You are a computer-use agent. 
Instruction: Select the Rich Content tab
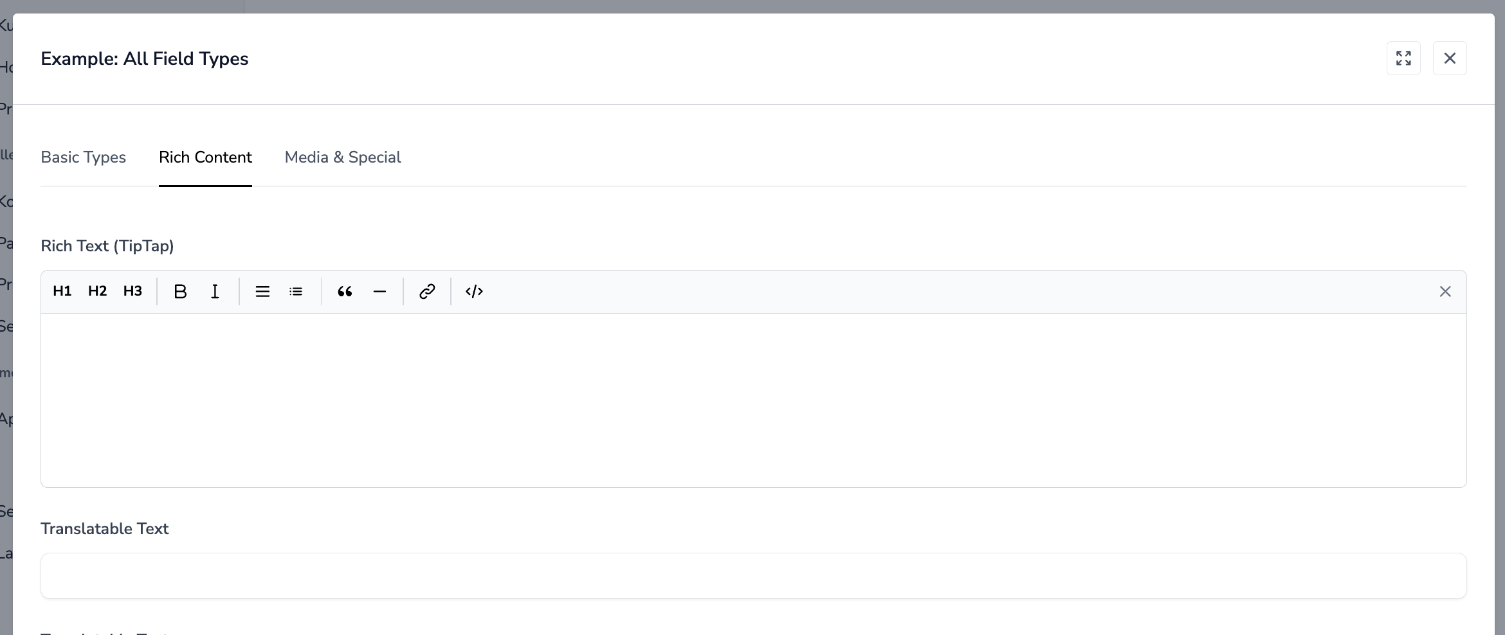(205, 157)
